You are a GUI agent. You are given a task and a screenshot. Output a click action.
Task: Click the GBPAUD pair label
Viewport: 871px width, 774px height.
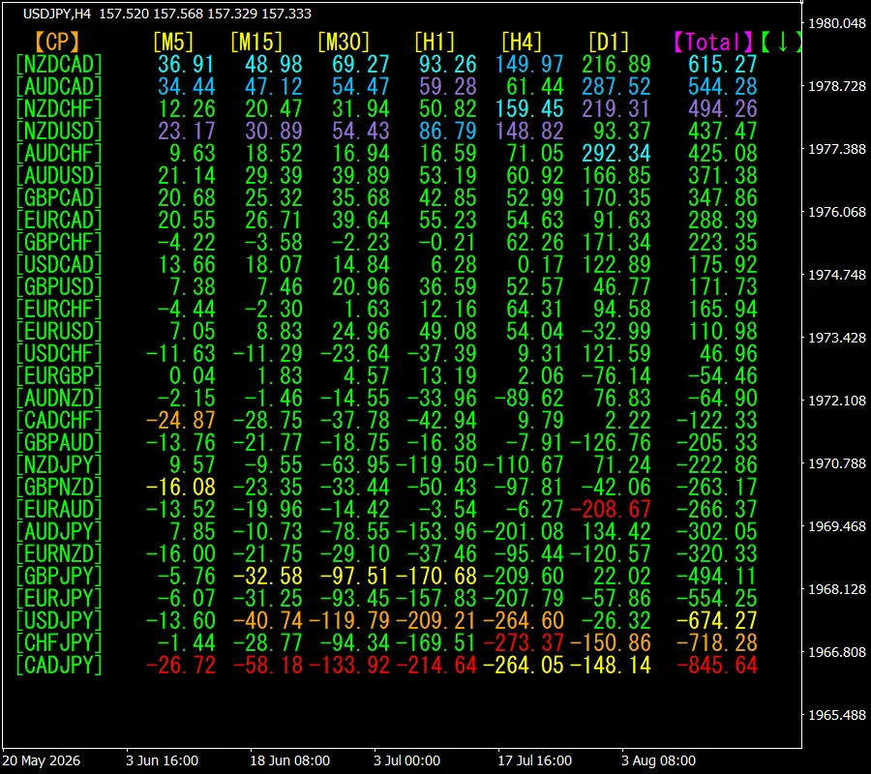tap(59, 442)
